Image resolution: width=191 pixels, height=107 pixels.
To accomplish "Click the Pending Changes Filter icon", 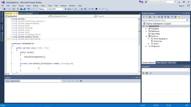I will [155, 17].
